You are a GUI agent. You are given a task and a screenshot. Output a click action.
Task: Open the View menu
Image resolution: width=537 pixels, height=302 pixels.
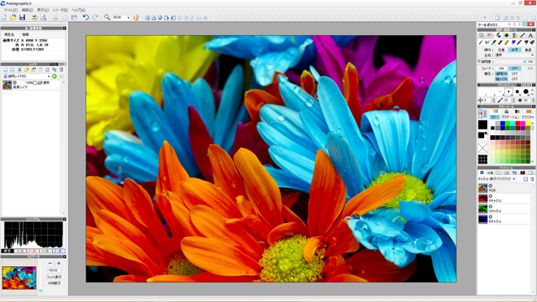(x=43, y=10)
